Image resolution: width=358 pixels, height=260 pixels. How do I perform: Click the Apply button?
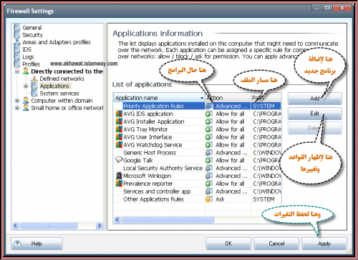point(324,244)
